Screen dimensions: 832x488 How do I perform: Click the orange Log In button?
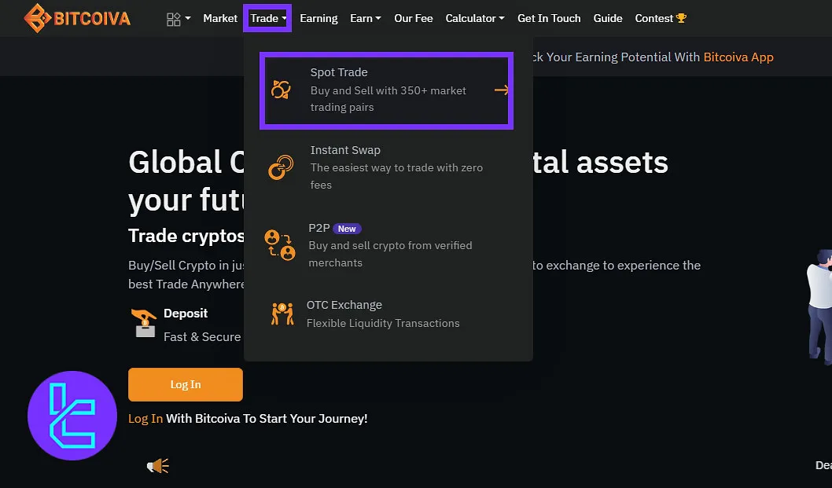click(186, 384)
